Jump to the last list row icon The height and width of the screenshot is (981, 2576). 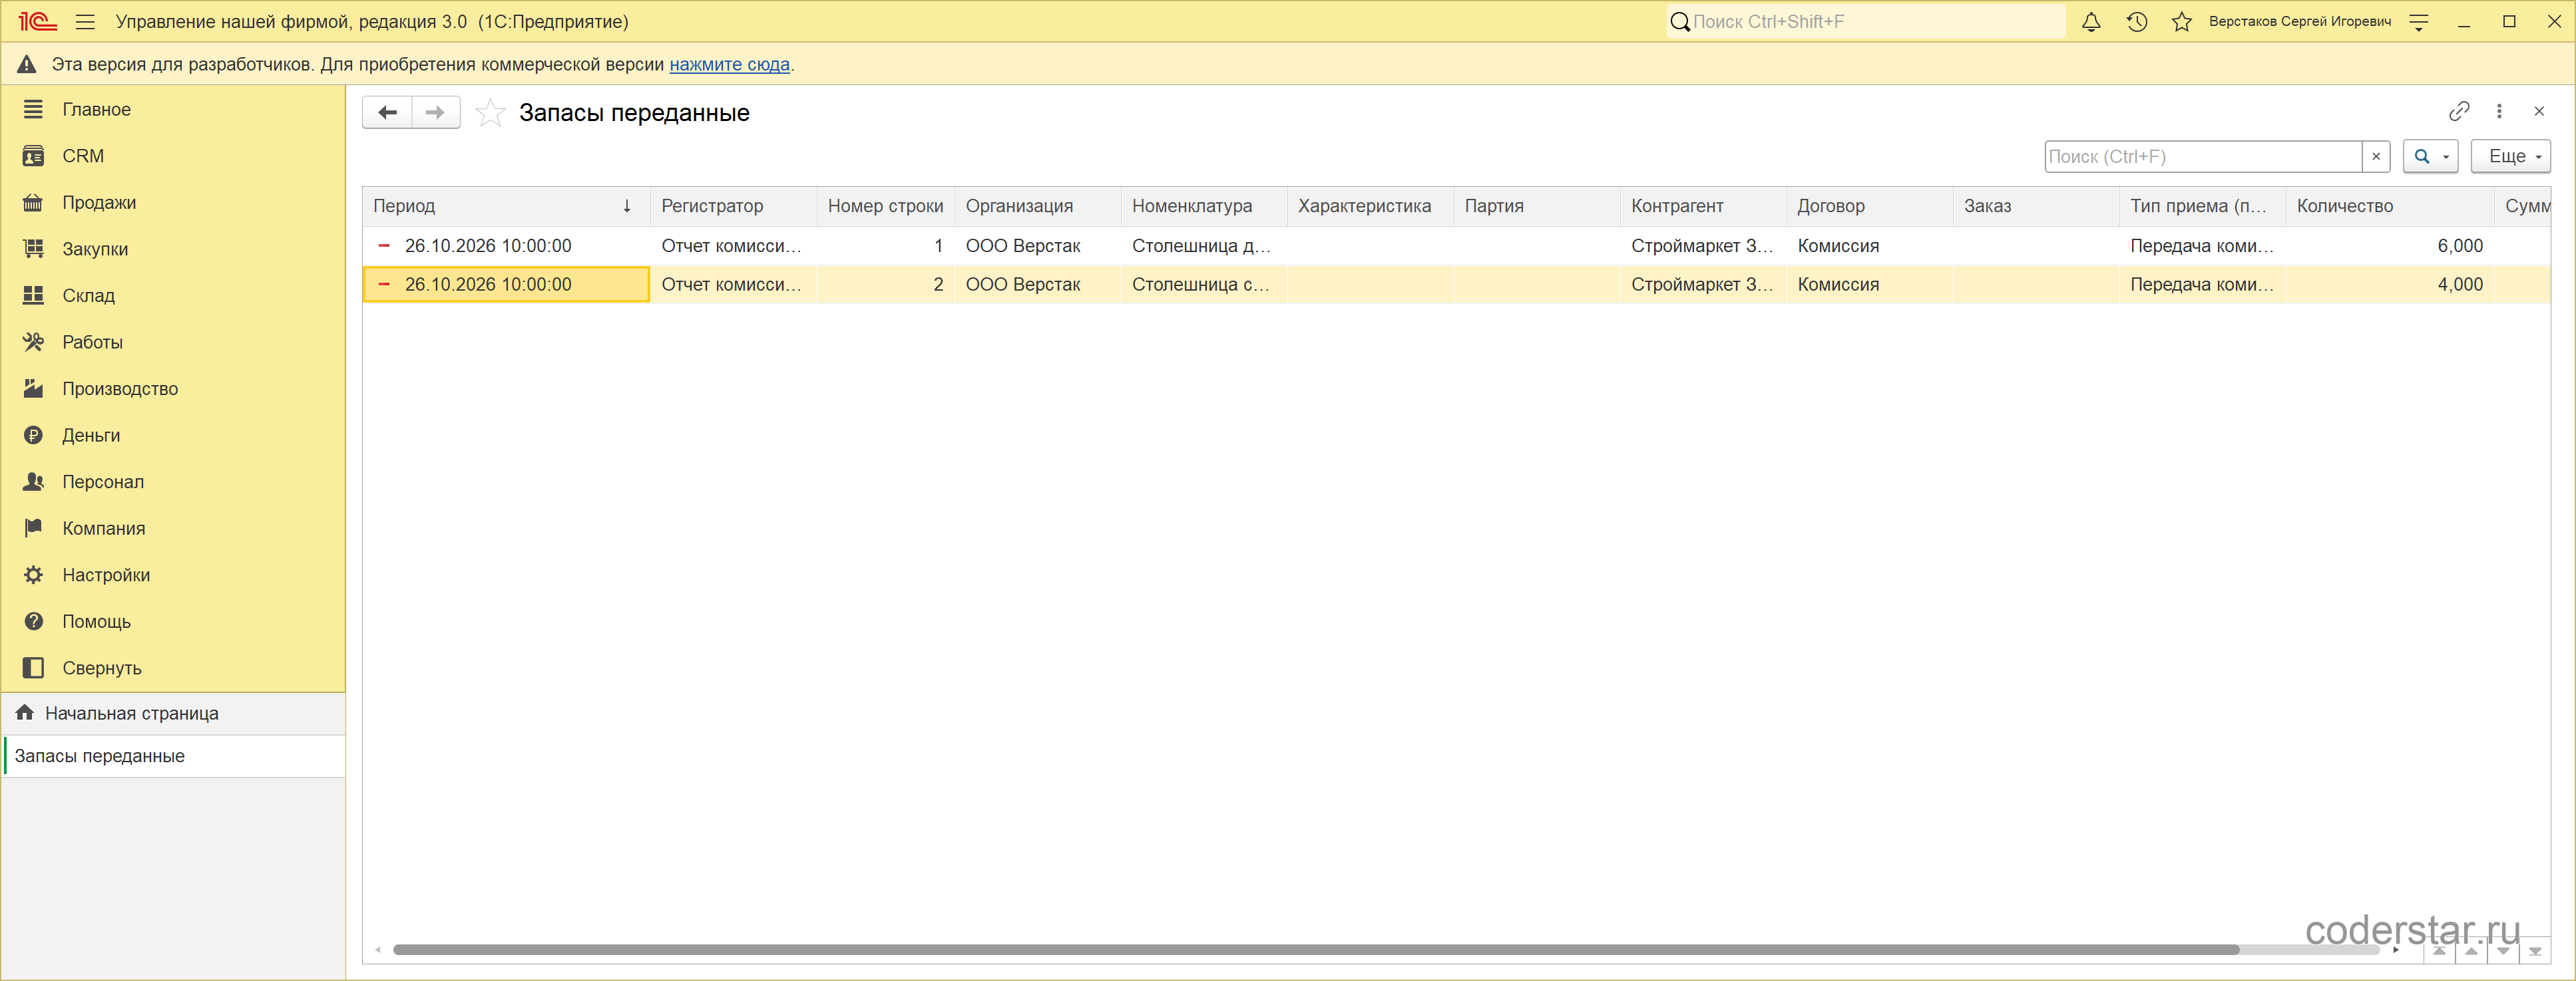pos(2535,951)
